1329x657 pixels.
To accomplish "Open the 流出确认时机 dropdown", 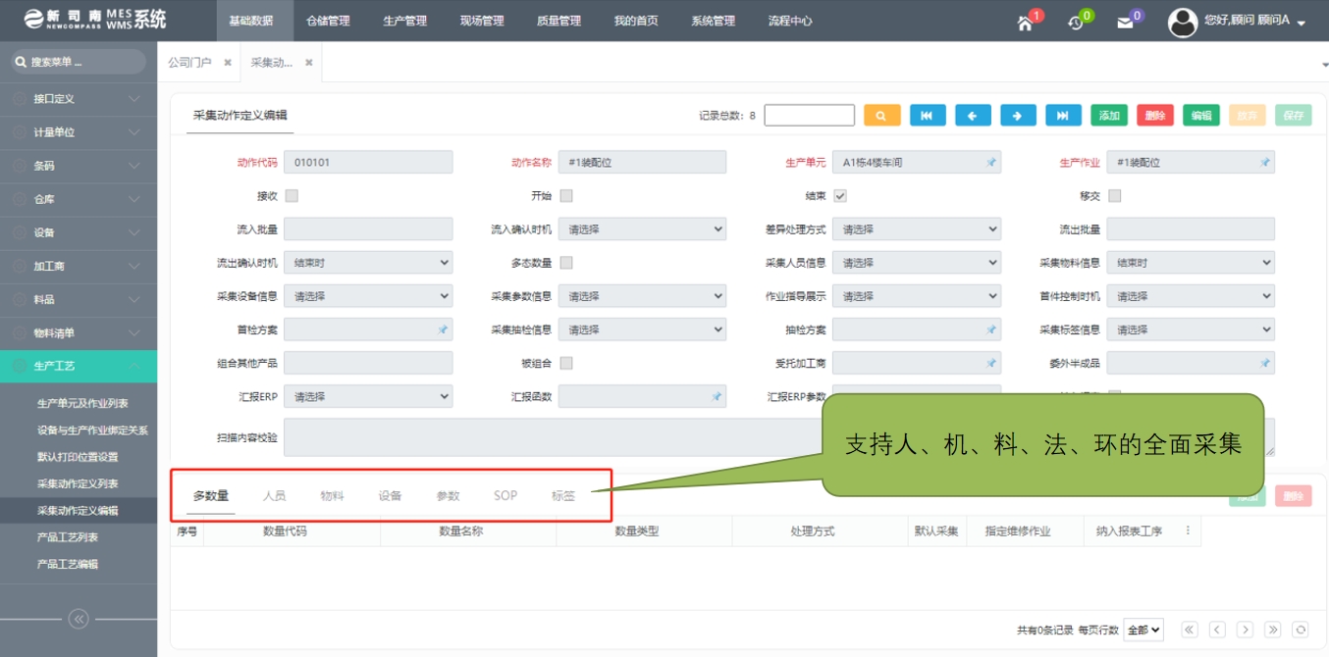I will [368, 263].
